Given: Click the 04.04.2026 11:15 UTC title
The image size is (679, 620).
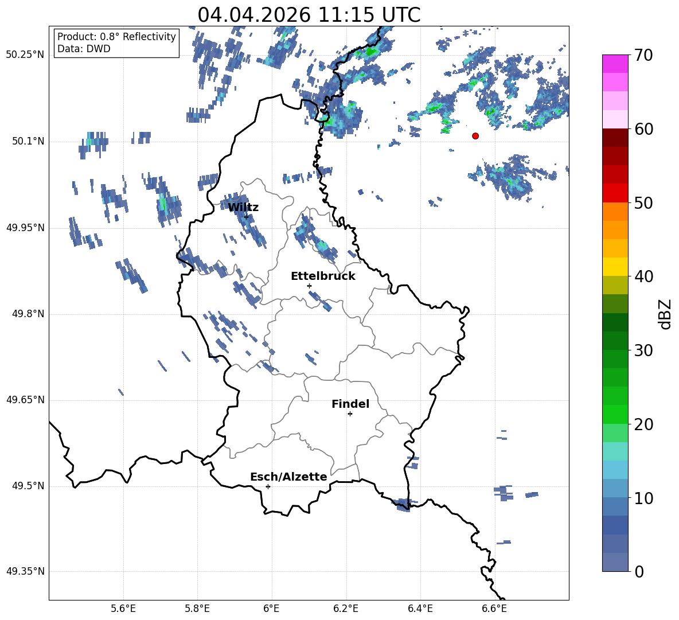Looking at the screenshot, I should (309, 15).
